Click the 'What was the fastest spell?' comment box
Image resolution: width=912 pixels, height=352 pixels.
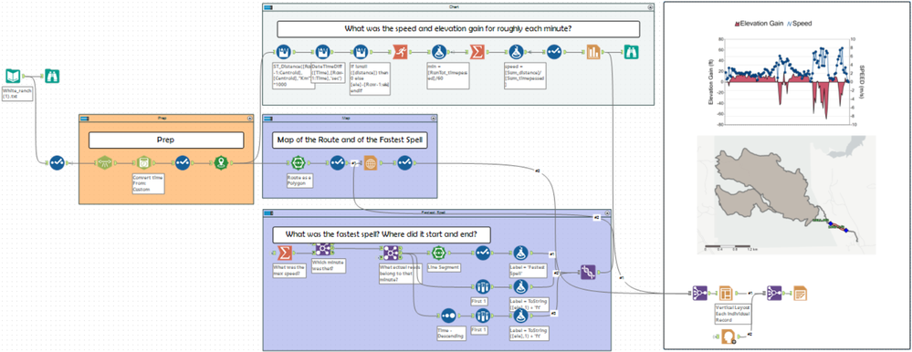click(383, 234)
